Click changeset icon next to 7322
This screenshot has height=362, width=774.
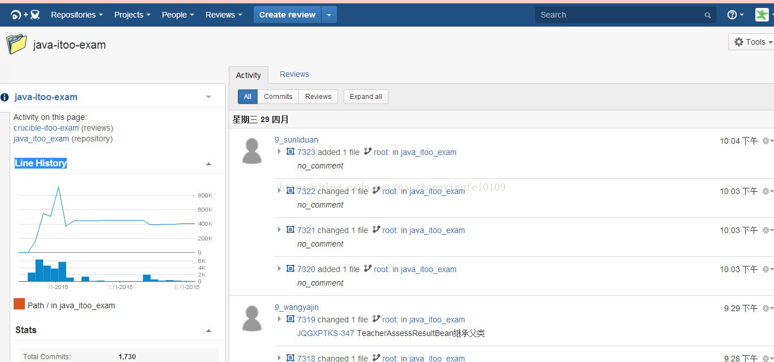tap(290, 191)
